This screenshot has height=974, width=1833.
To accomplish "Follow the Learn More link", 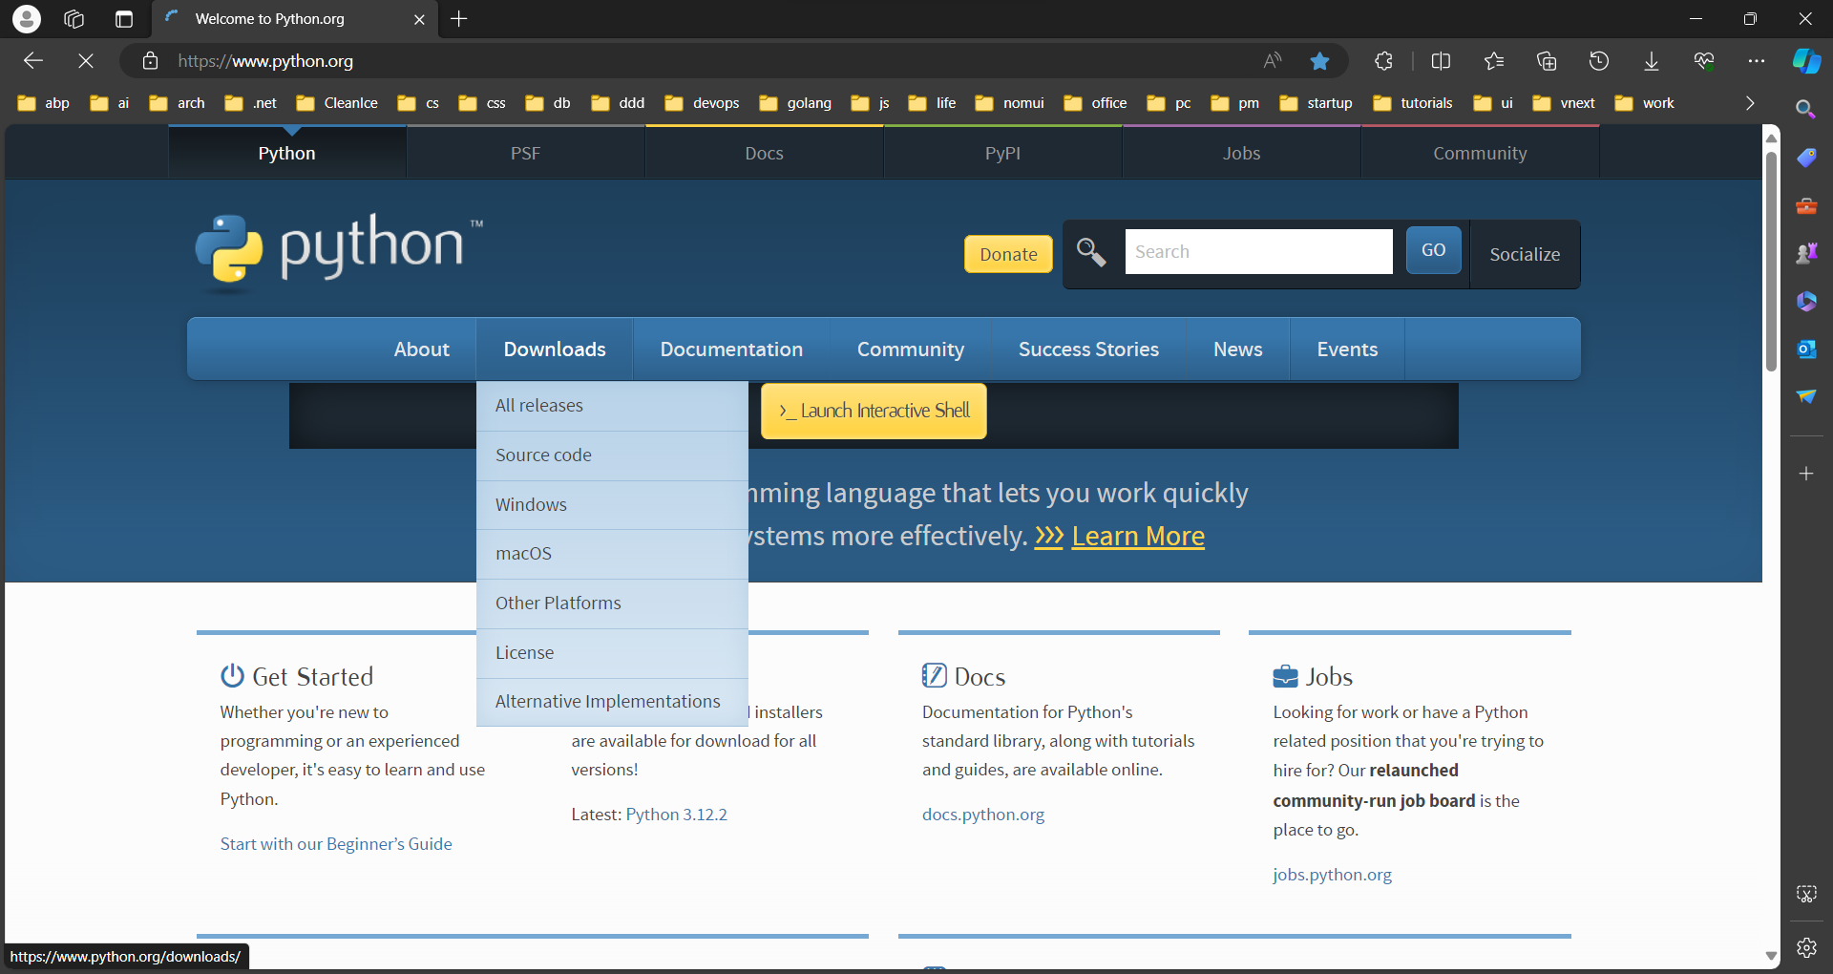I will (1138, 536).
